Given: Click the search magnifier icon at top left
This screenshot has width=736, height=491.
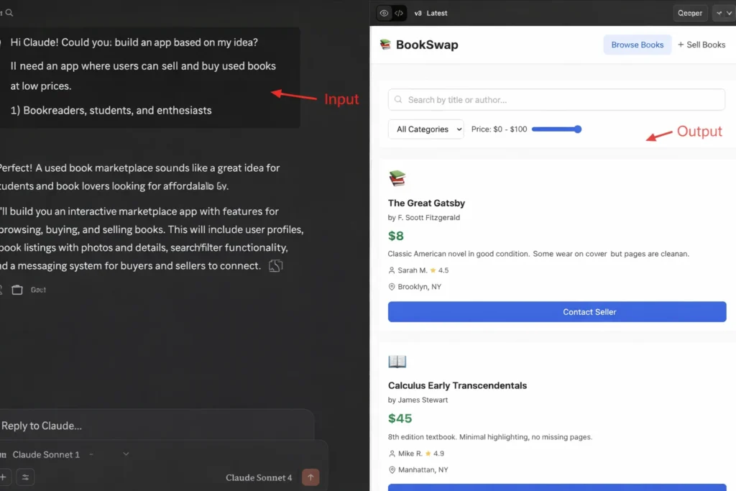Looking at the screenshot, I should [9, 13].
